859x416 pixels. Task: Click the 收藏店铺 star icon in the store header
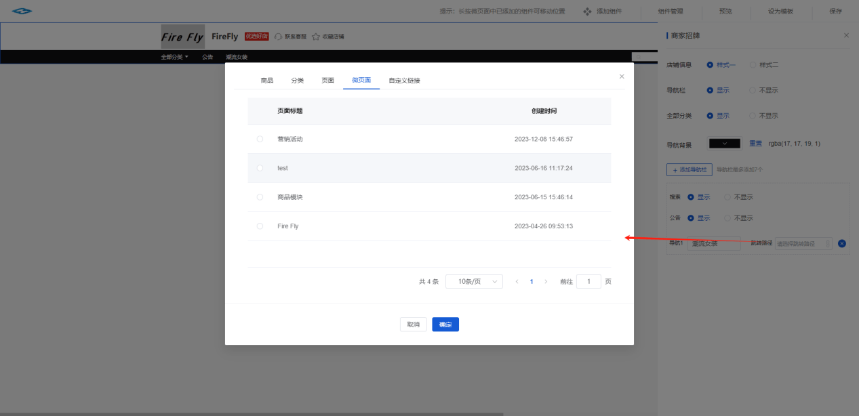point(315,37)
